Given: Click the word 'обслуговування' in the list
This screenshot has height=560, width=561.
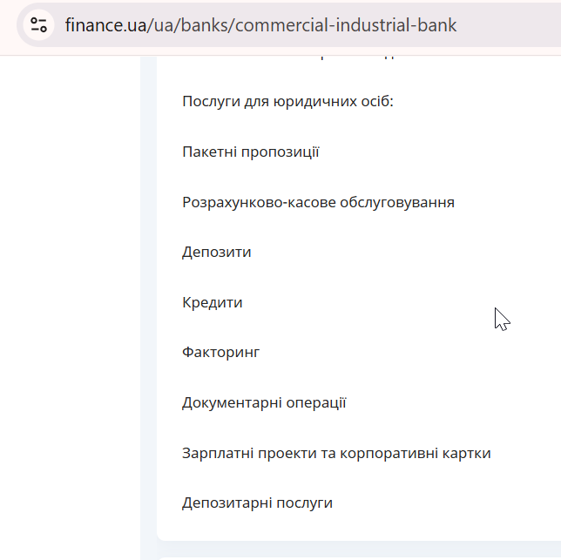Looking at the screenshot, I should tap(397, 203).
